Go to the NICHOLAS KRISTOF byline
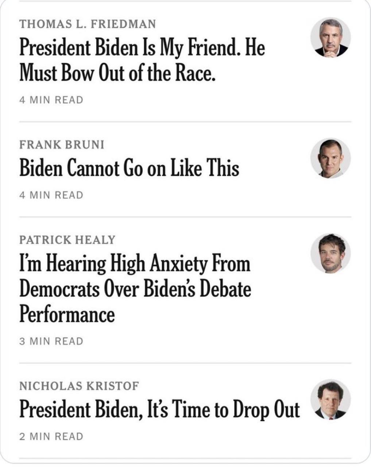The image size is (371, 467). tap(79, 386)
